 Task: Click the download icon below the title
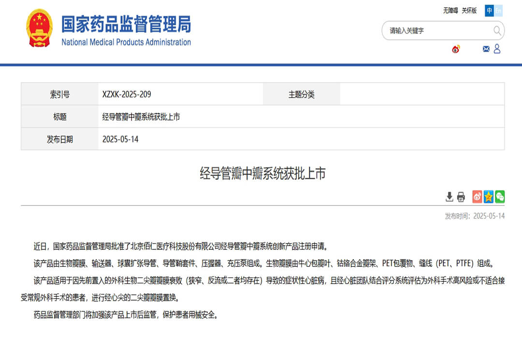click(x=449, y=197)
